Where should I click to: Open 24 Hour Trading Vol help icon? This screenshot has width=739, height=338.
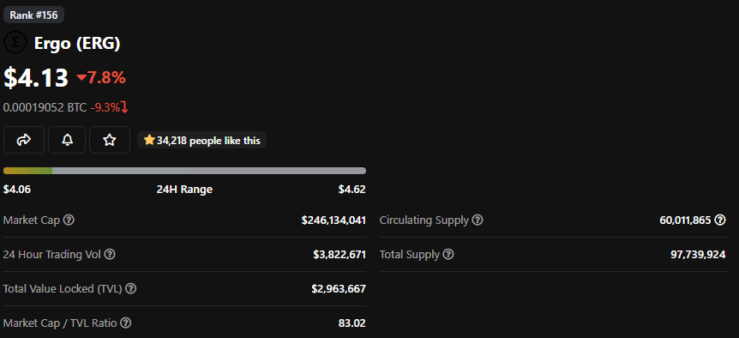(x=110, y=255)
